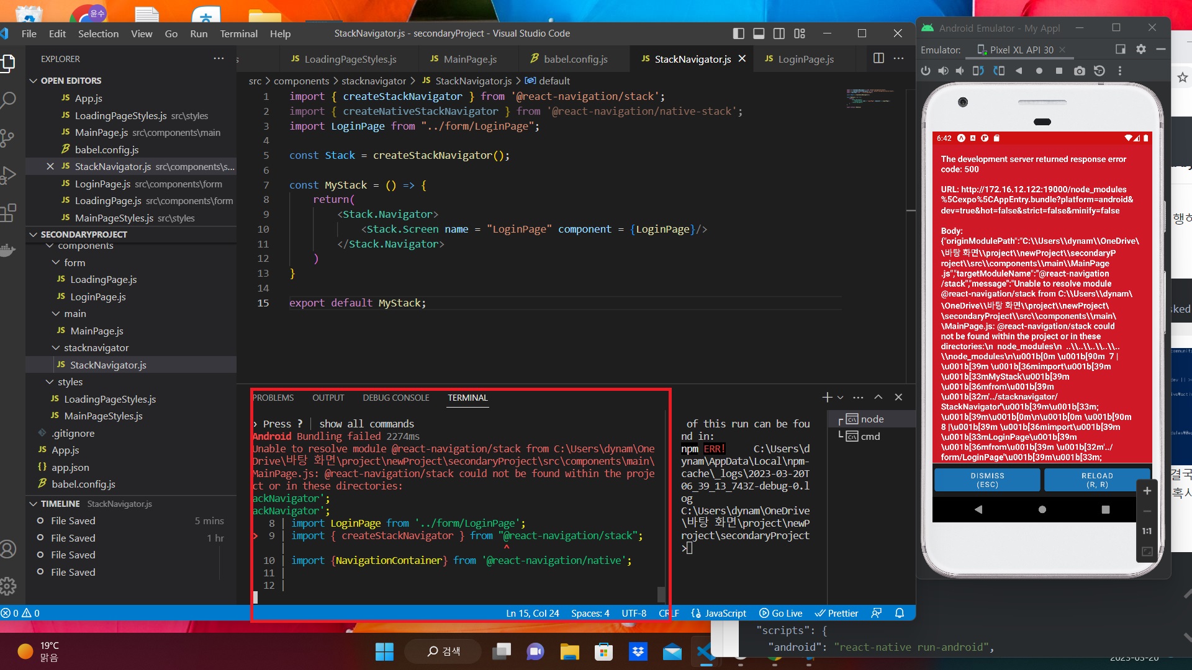Select the cmd terminal instance
Image resolution: width=1192 pixels, height=670 pixels.
click(870, 436)
